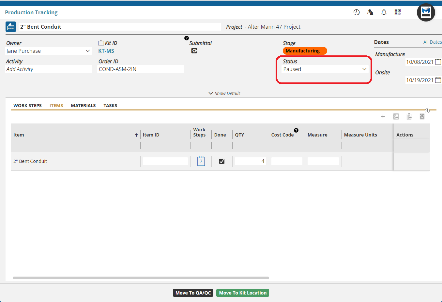
Task: Open the Submittal attachment icon
Action: 194,51
